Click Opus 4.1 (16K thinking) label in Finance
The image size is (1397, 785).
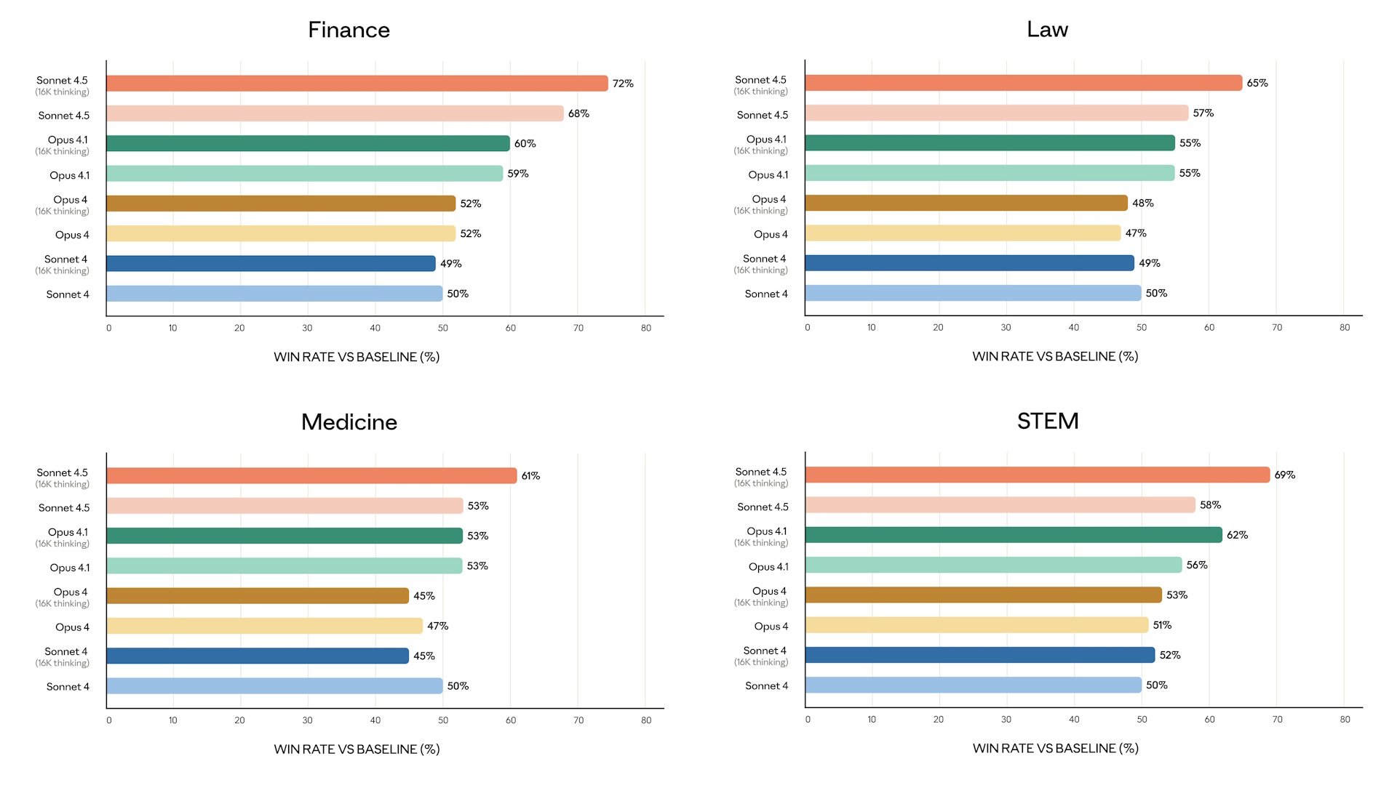click(63, 145)
